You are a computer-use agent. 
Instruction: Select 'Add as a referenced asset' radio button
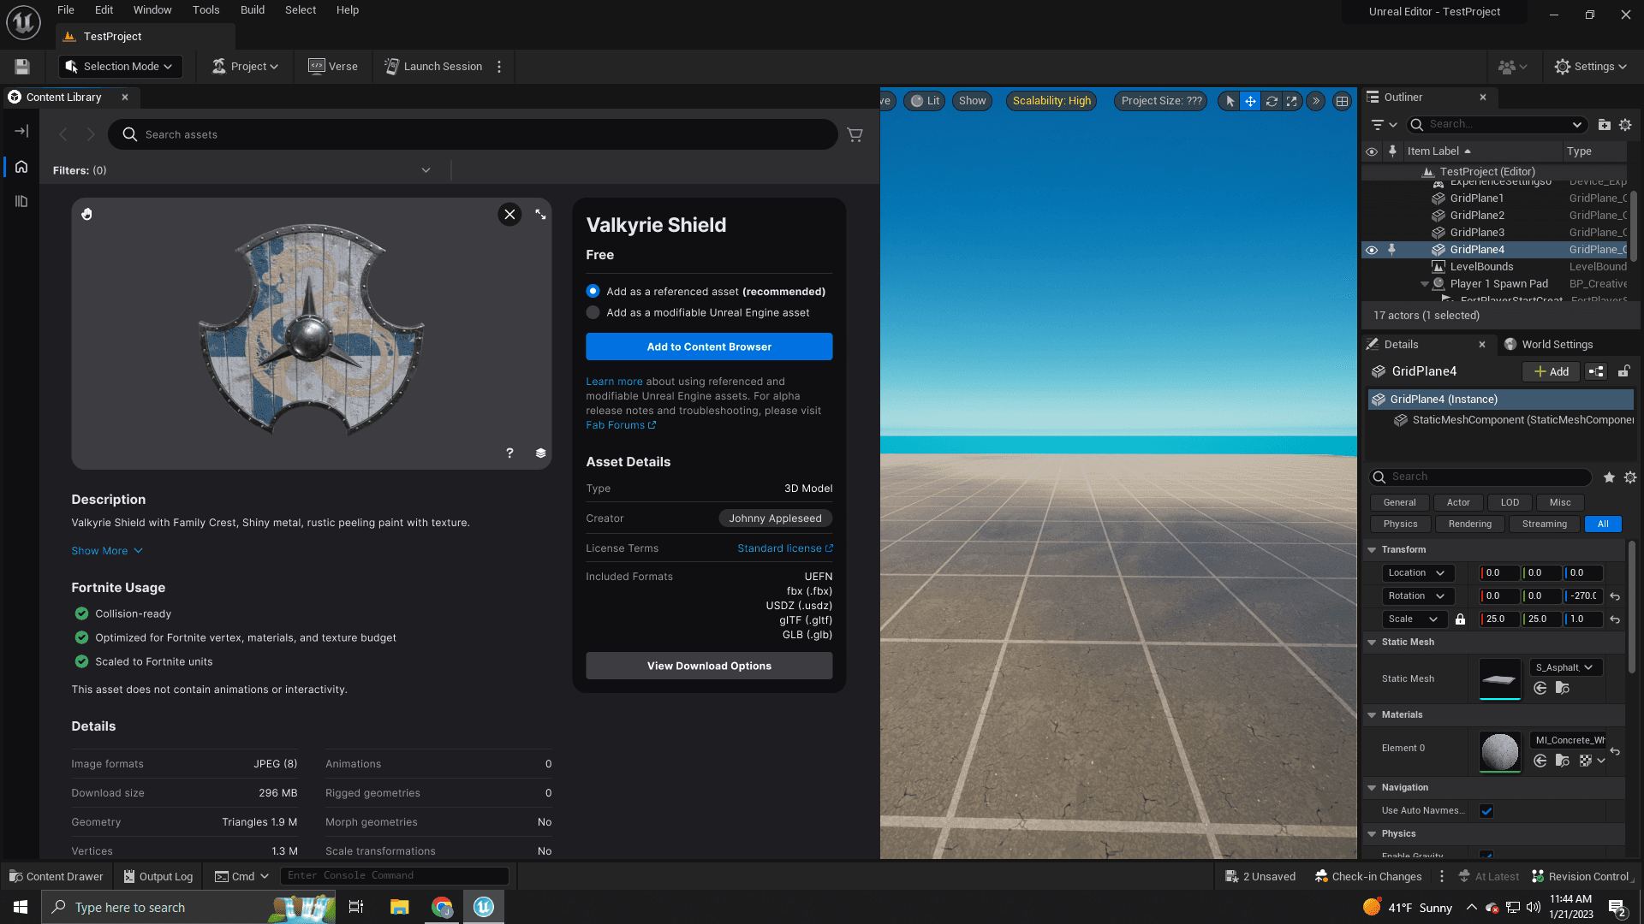593,292
